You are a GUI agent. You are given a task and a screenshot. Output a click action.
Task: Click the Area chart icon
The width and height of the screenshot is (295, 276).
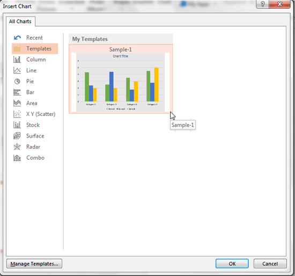tap(17, 103)
